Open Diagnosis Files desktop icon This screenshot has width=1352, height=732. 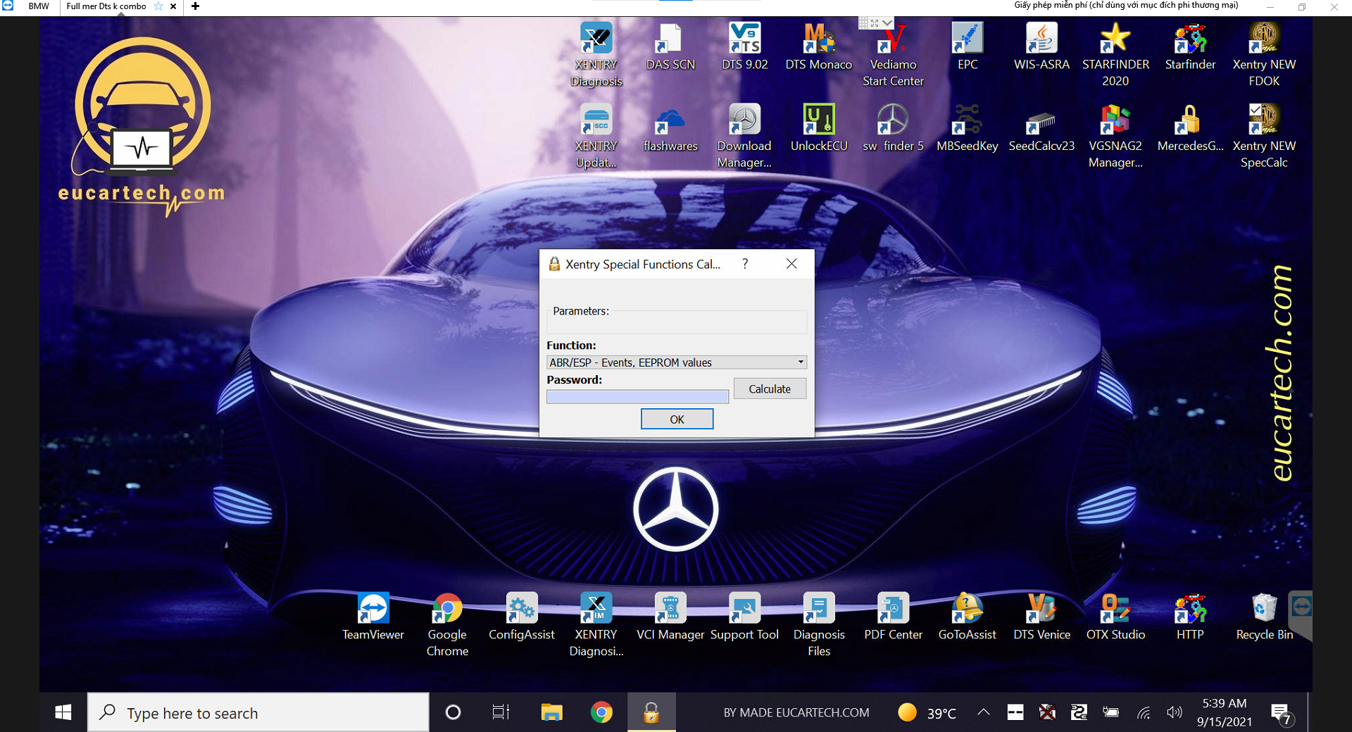click(x=818, y=624)
